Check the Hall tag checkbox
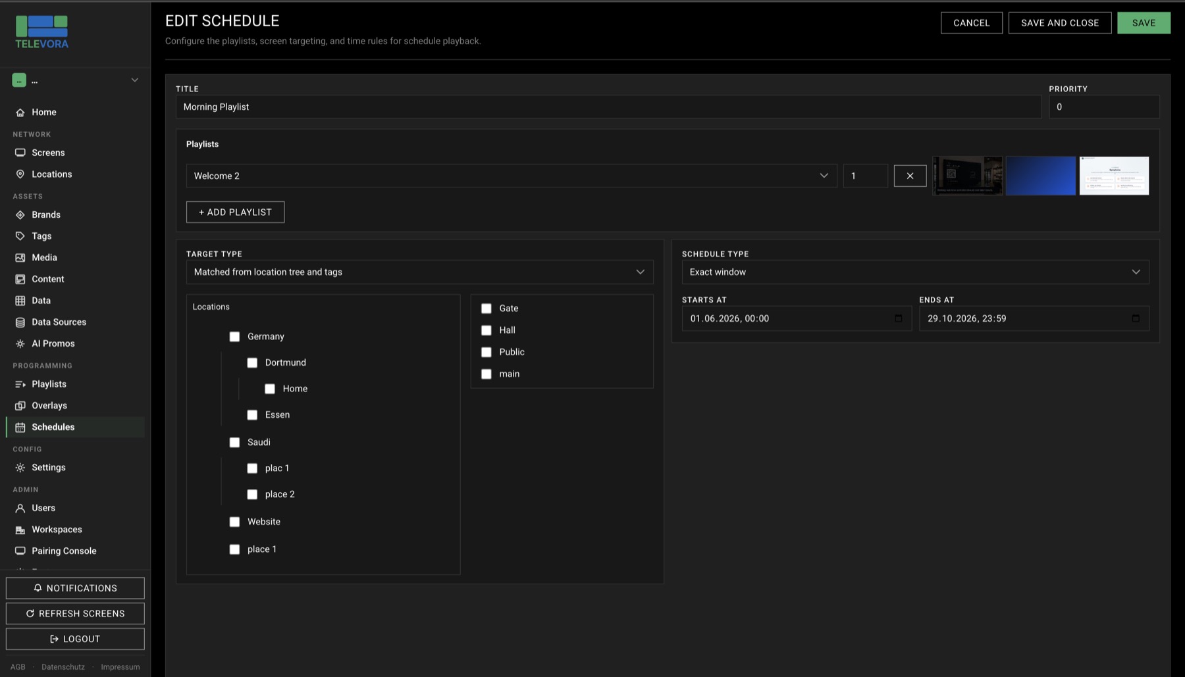 (x=487, y=330)
